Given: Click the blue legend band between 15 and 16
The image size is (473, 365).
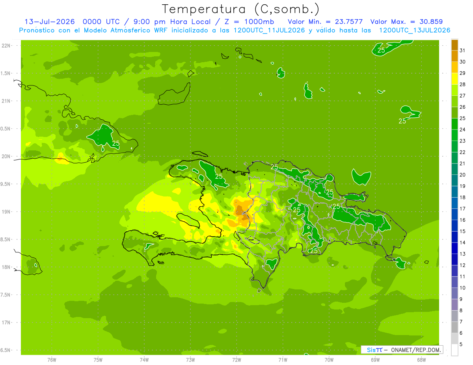Looking at the screenshot, I should pos(454,226).
